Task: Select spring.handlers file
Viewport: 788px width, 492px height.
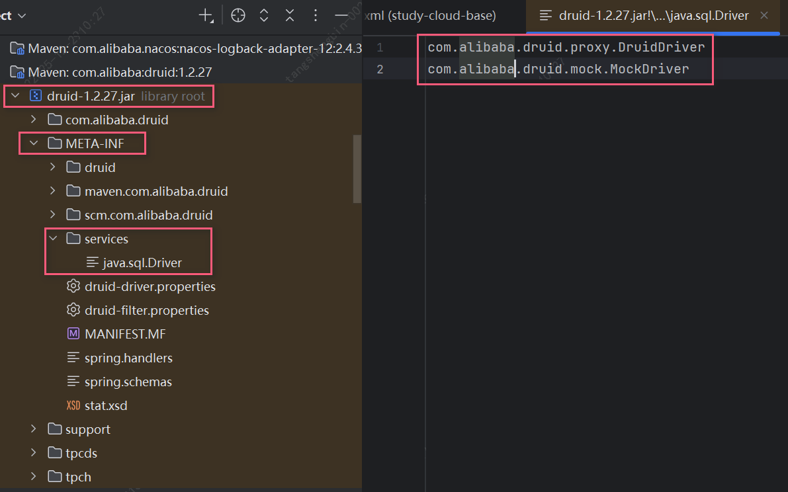Action: click(128, 358)
